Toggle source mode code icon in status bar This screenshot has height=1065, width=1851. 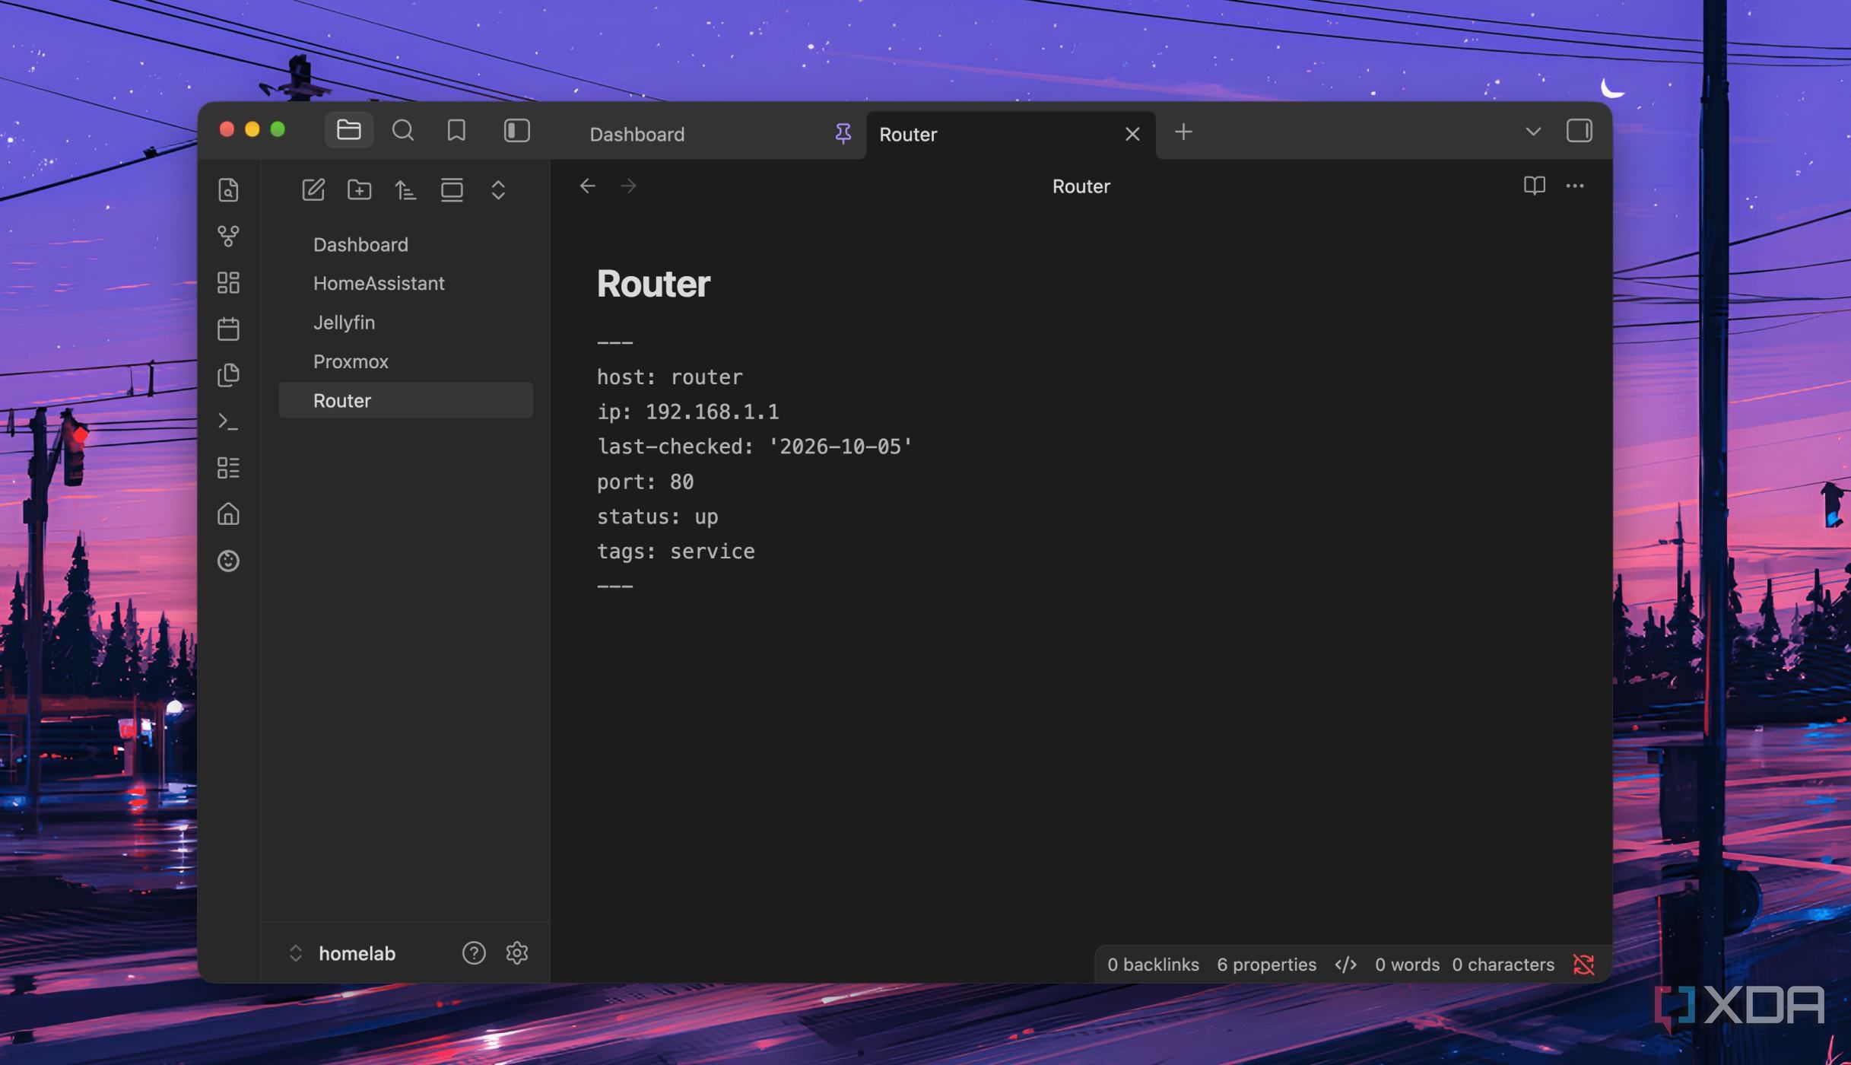[1345, 965]
